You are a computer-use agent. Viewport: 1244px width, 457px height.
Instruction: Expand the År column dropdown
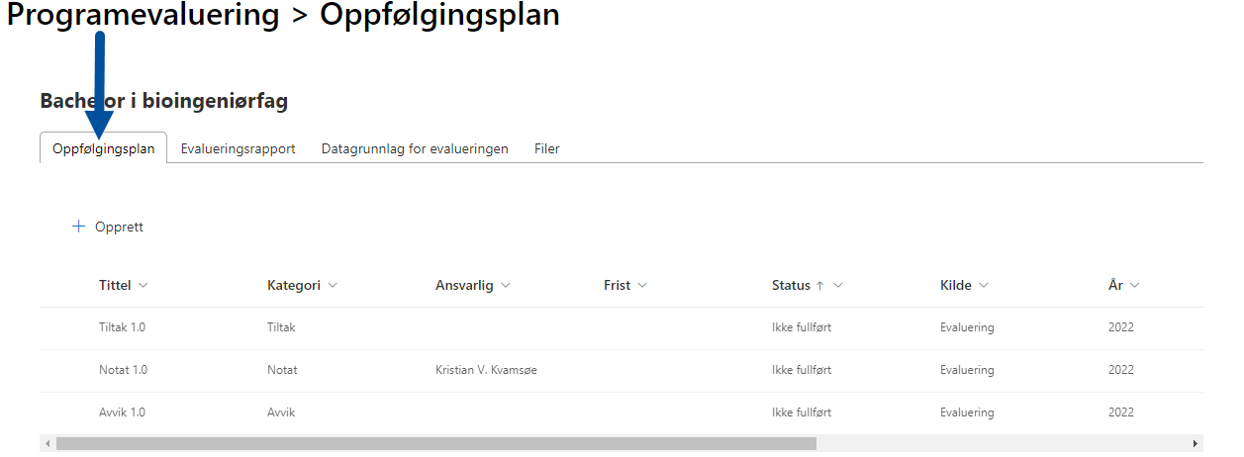[1135, 286]
